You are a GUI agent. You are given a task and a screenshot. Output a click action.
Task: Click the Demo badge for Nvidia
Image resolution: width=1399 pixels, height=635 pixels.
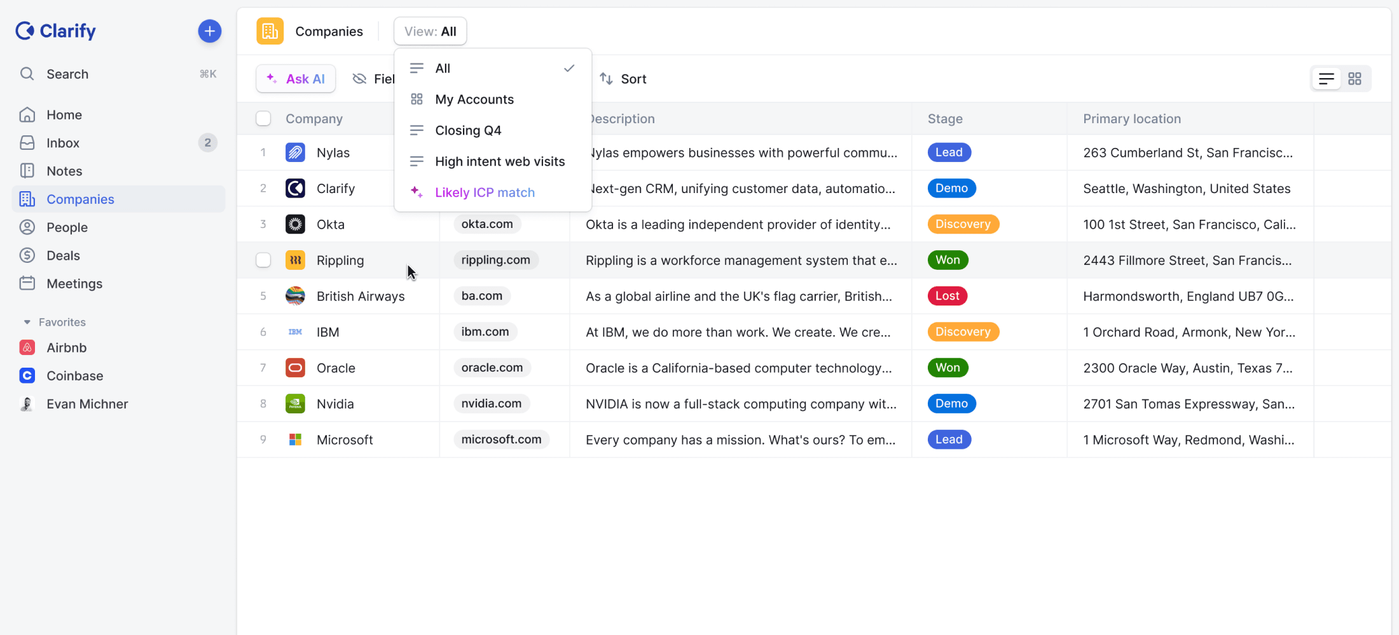coord(951,403)
